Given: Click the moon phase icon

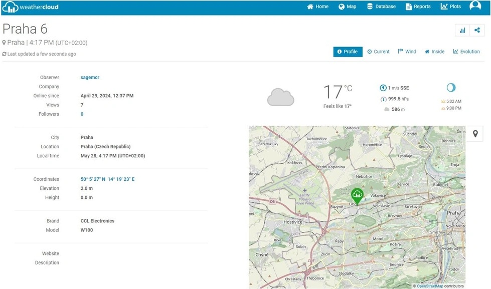Looking at the screenshot, I should pyautogui.click(x=451, y=88).
